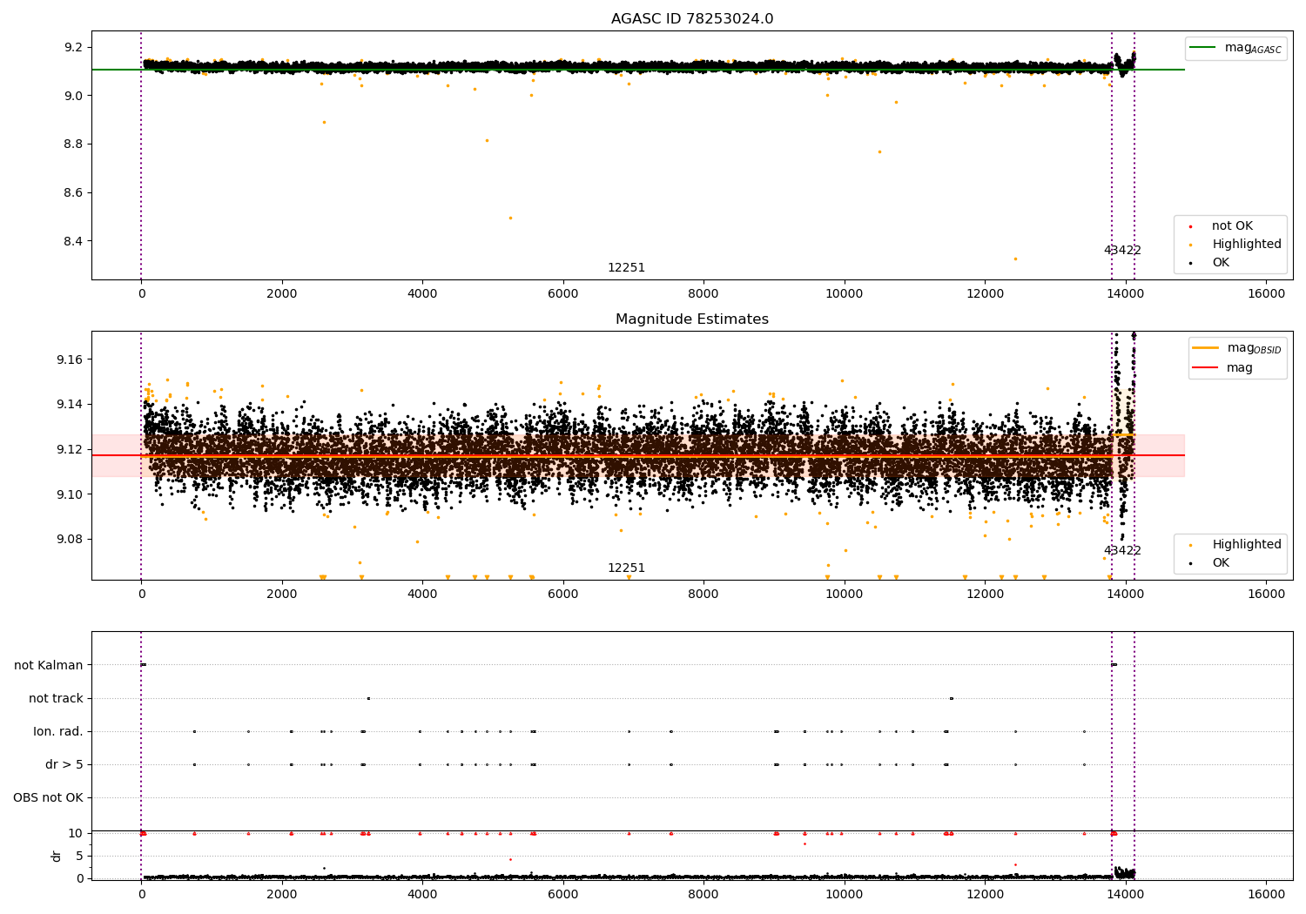The height and width of the screenshot is (914, 1306).
Task: Click the 'not Kalman' row label
Action: pyautogui.click(x=49, y=665)
